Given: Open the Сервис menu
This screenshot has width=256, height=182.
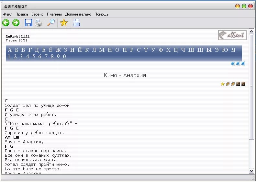Looking at the screenshot, I should pyautogui.click(x=38, y=14).
